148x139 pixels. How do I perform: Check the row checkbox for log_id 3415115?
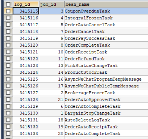(x=8, y=11)
